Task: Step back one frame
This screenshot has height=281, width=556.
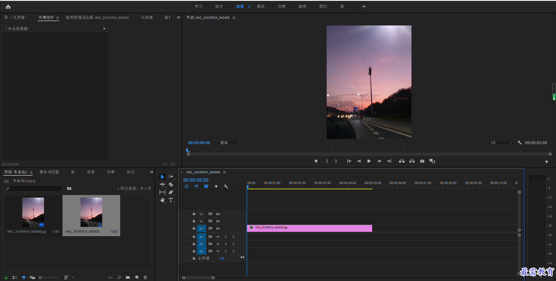Action: tap(359, 161)
